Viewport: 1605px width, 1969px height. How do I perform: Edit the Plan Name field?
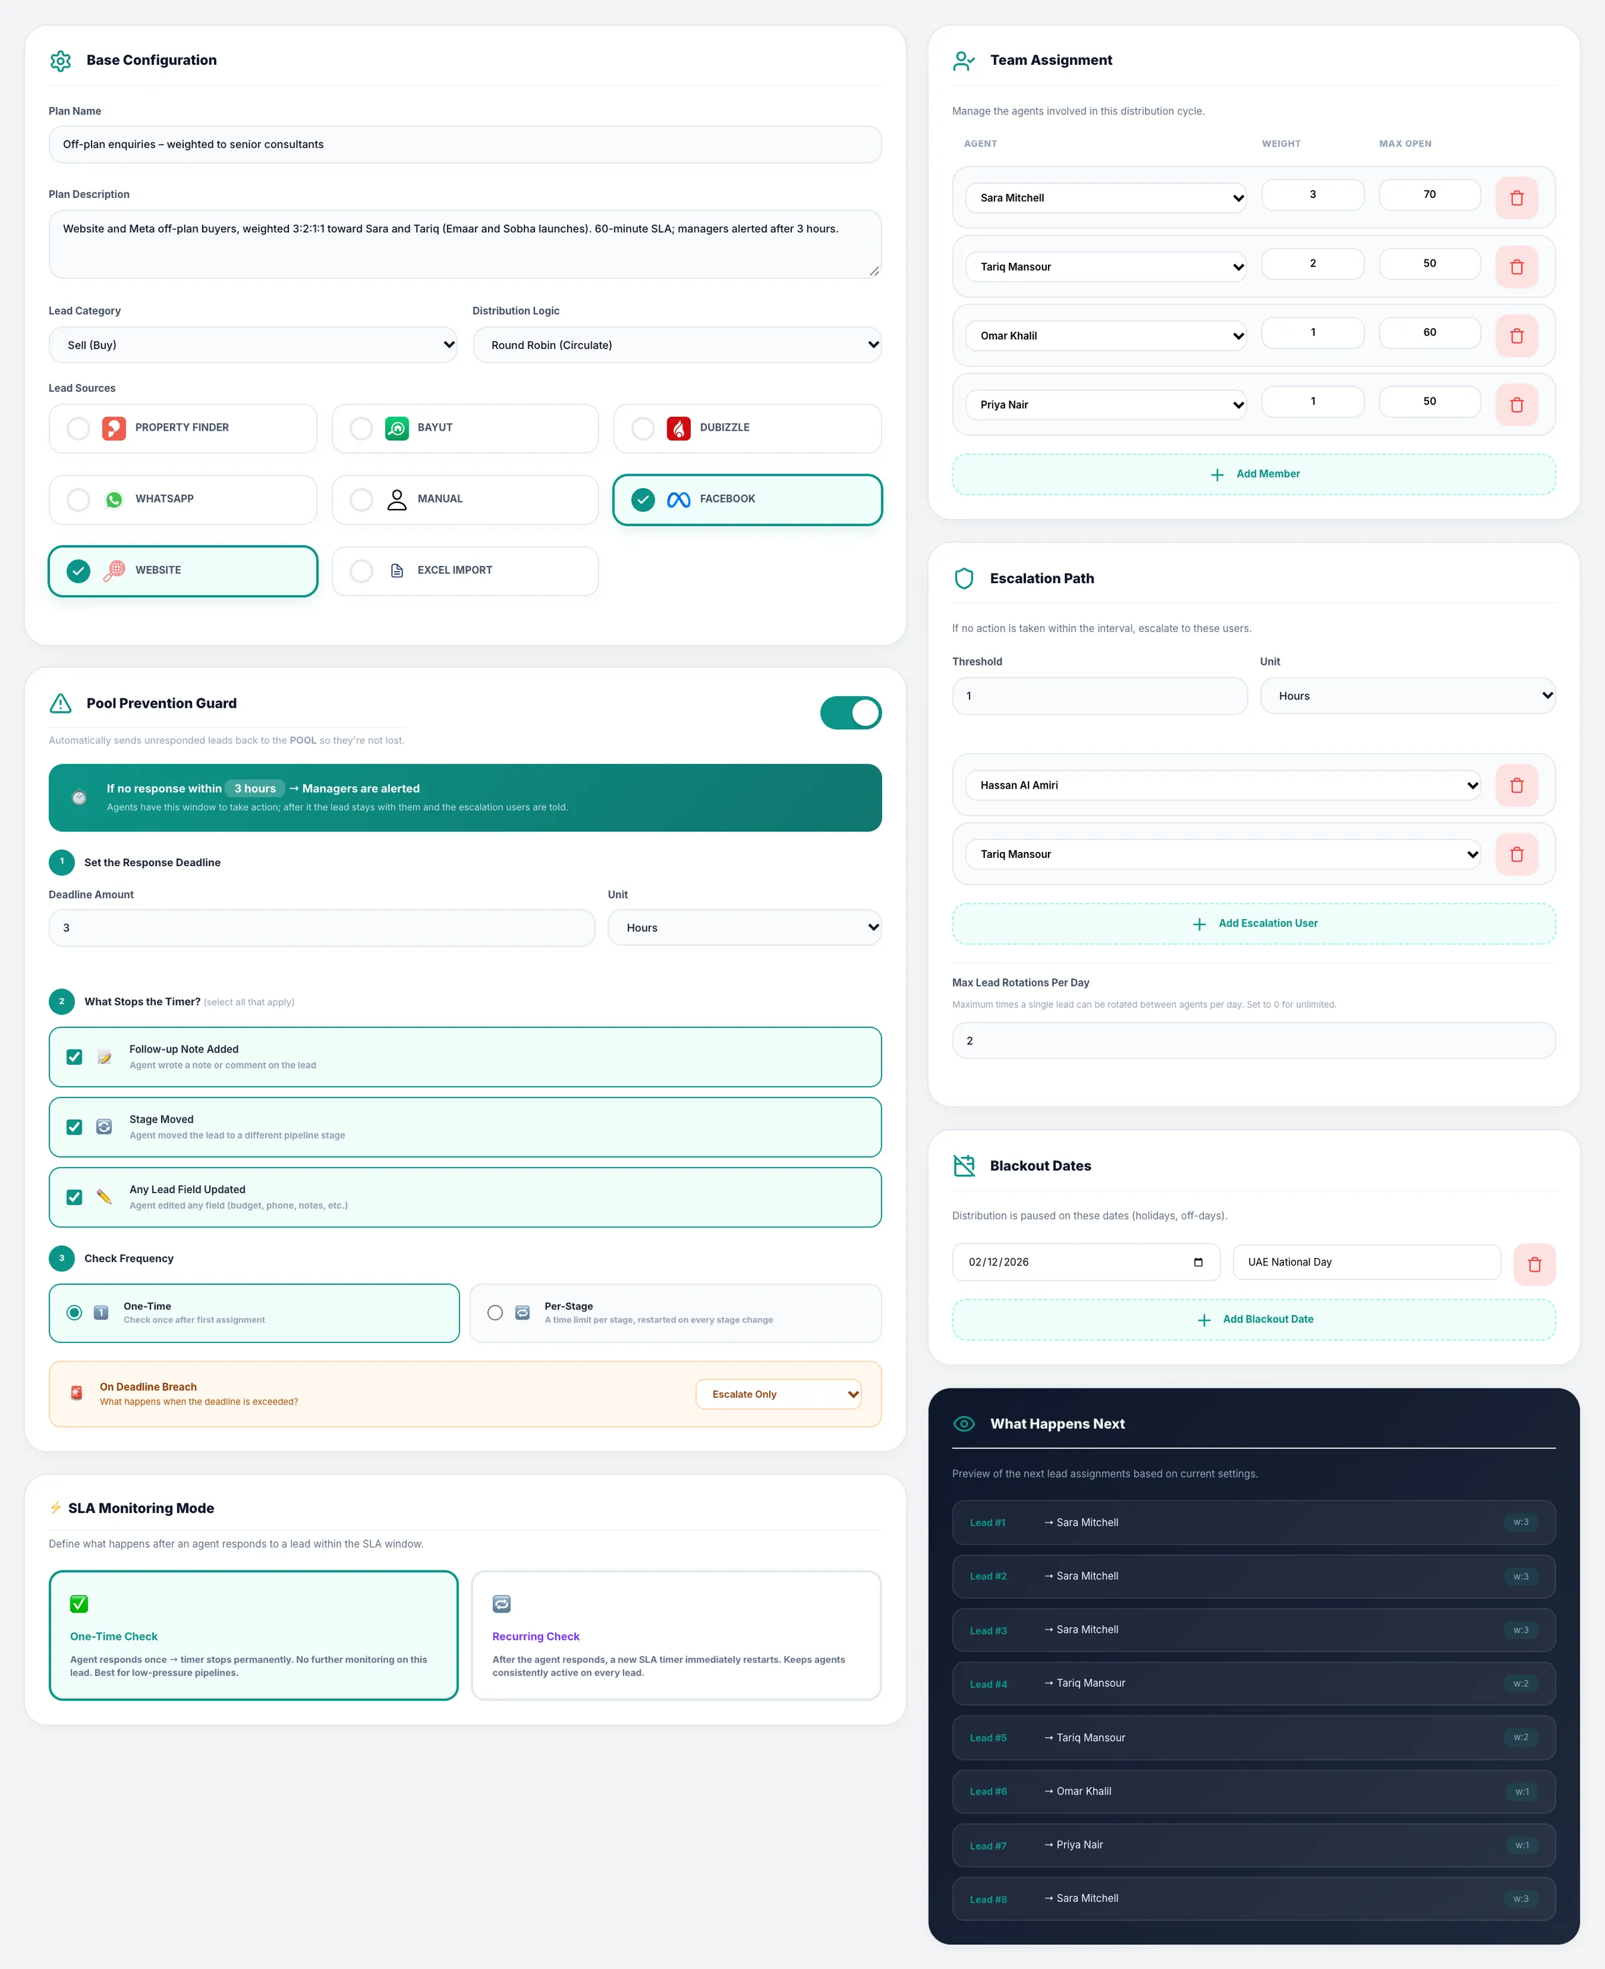tap(465, 144)
